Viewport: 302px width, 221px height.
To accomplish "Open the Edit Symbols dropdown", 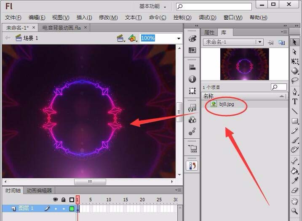I will coord(133,38).
